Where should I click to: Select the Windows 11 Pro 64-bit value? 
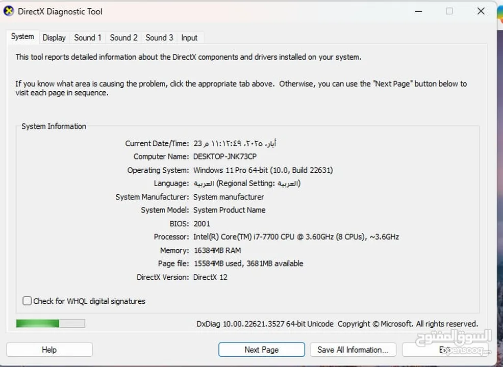[263, 170]
